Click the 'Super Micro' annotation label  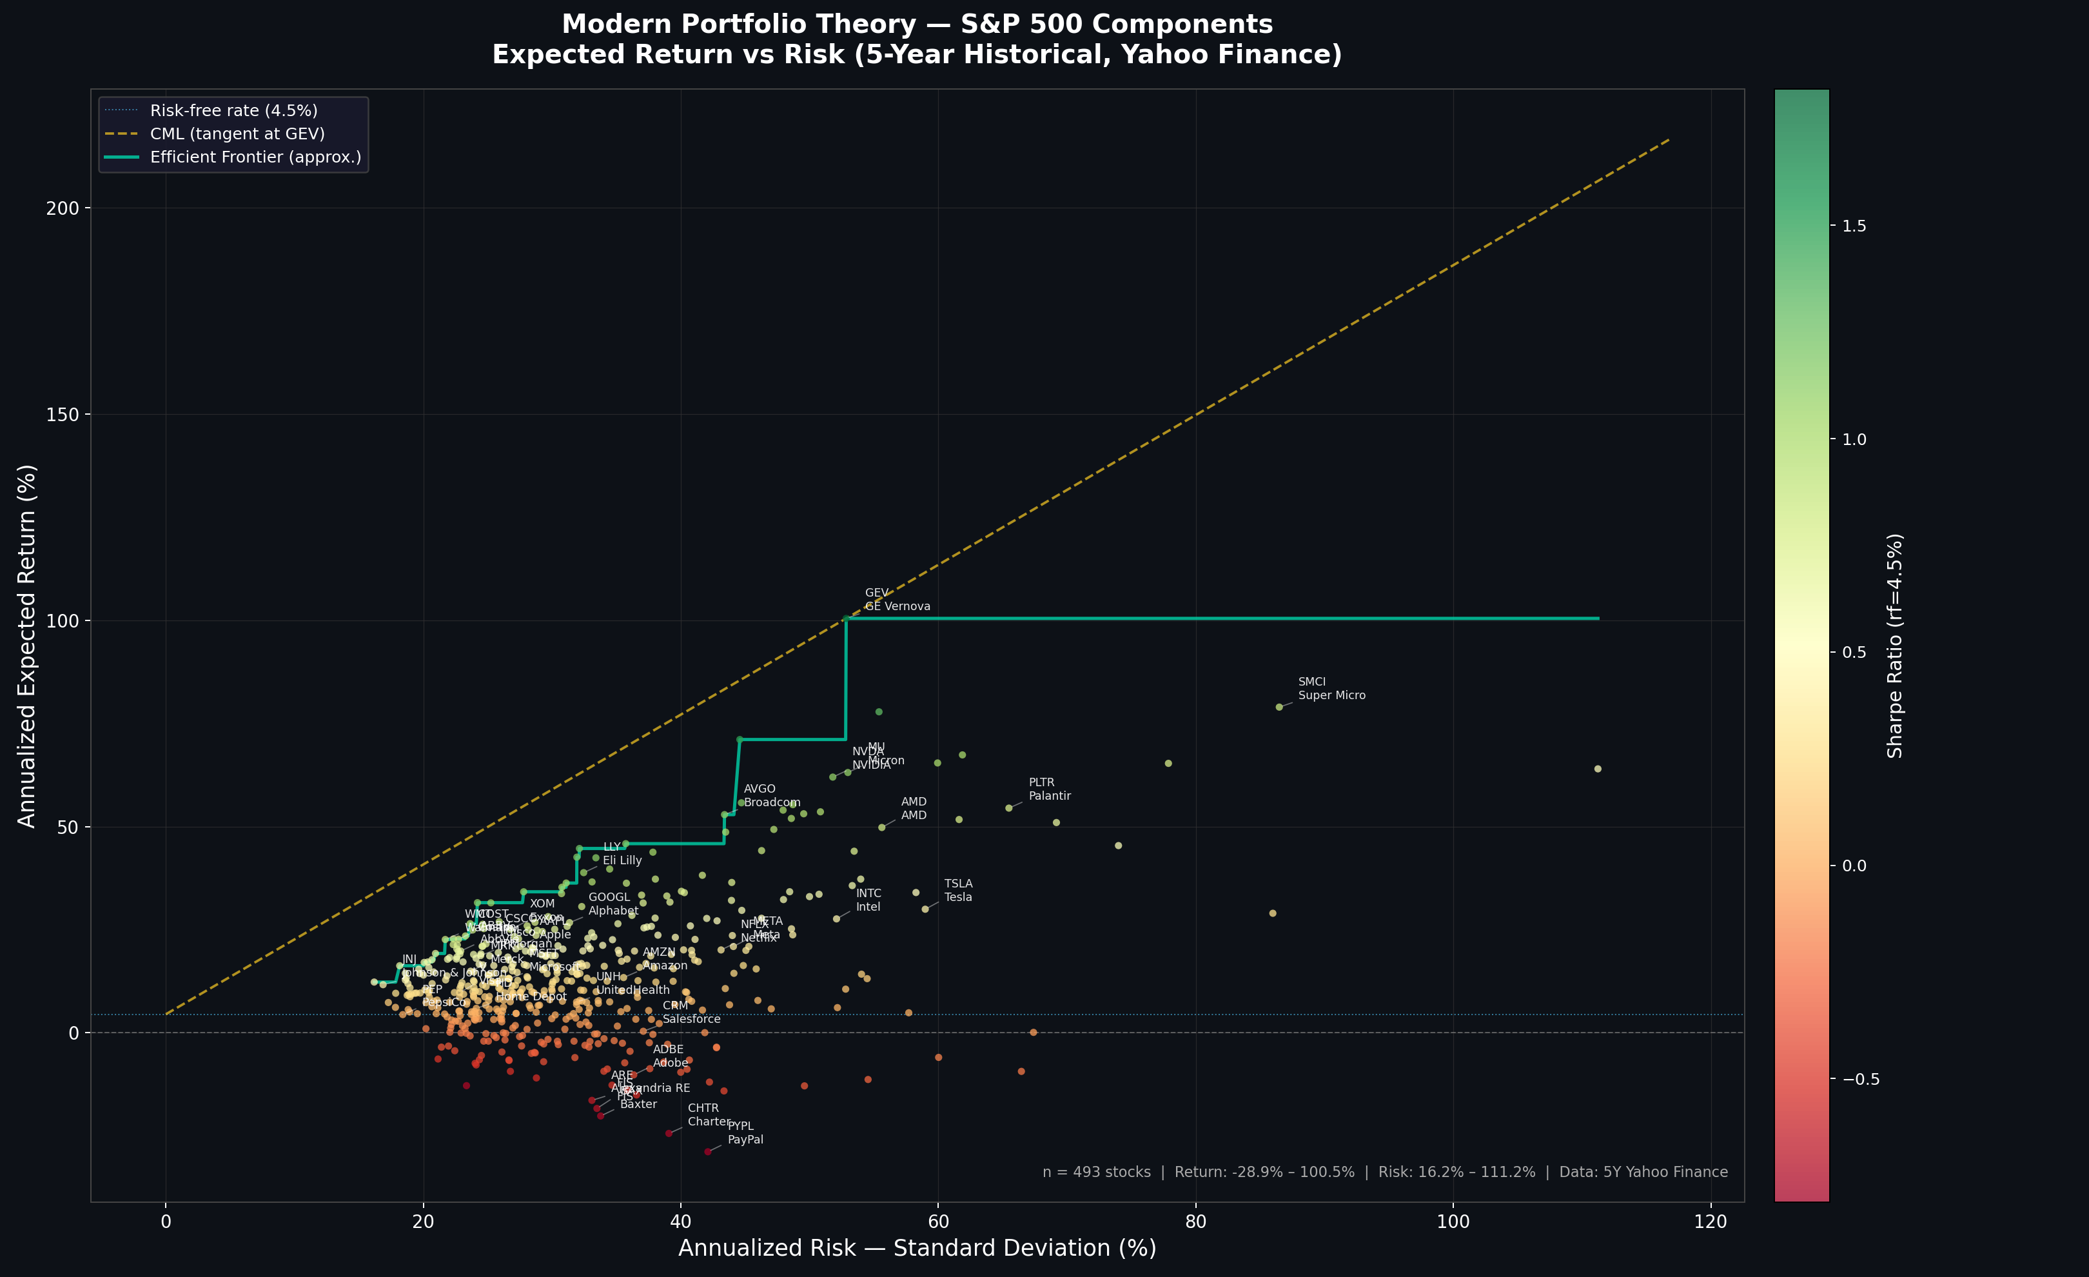click(1332, 696)
